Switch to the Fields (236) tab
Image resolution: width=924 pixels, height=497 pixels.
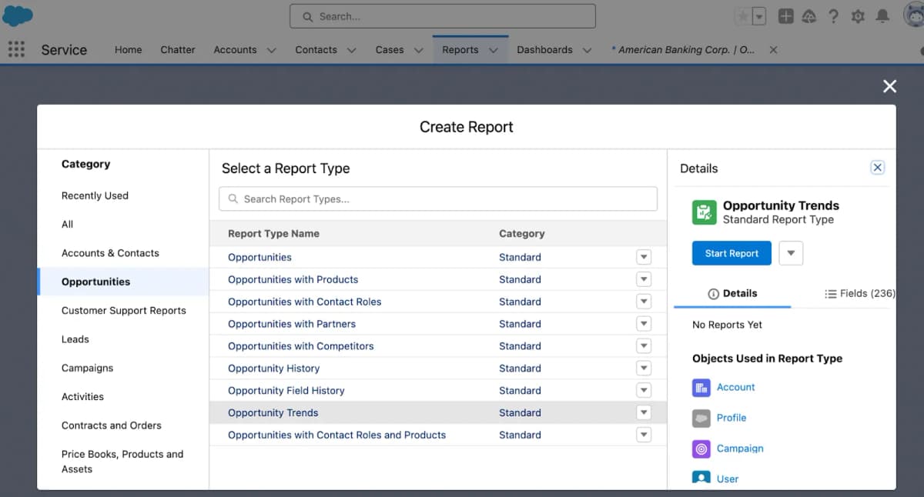[x=859, y=294]
